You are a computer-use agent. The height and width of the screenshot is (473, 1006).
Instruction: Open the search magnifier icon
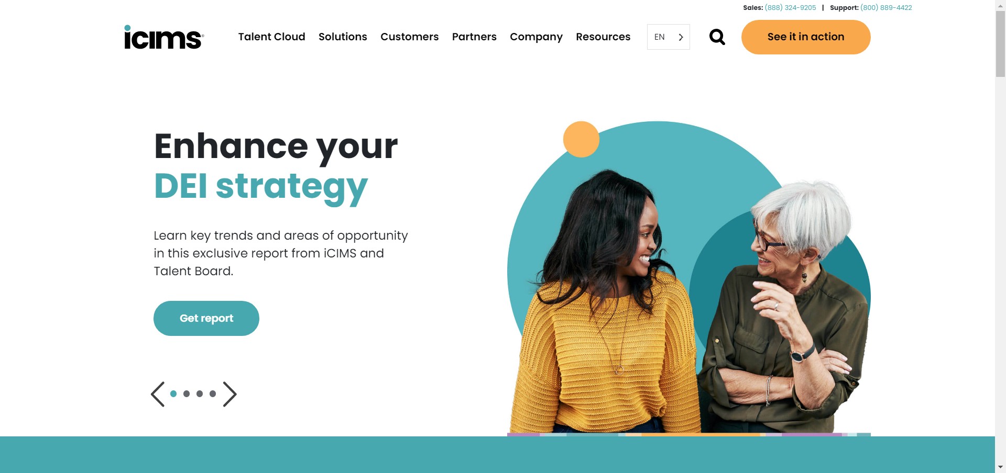point(717,37)
